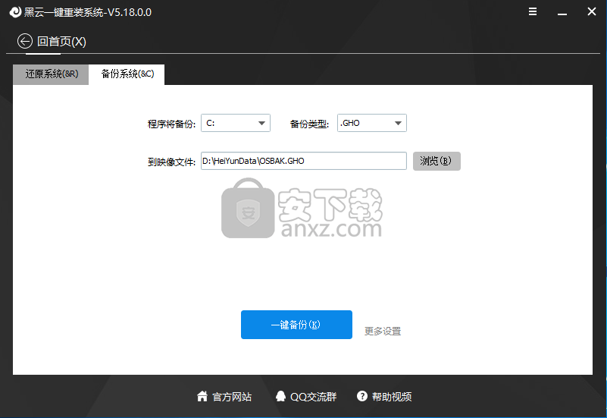The width and height of the screenshot is (607, 418).
Task: Minimize the 黑云一键重装系统 window
Action: tap(562, 13)
